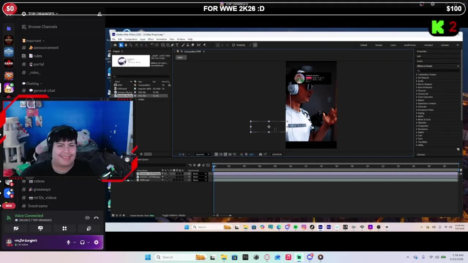Open the Composition menu
The width and height of the screenshot is (468, 263).
click(131, 39)
